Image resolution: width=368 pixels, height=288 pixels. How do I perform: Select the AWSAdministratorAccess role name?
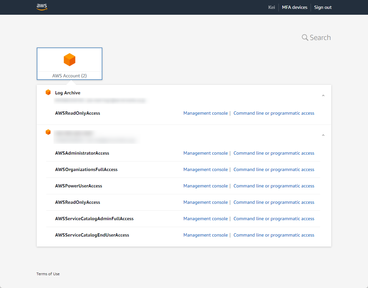point(82,153)
